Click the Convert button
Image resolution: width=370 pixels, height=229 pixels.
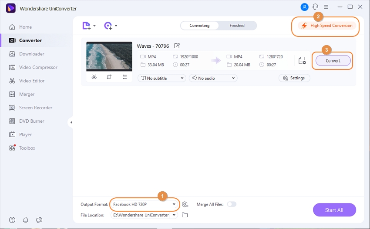[x=333, y=61]
